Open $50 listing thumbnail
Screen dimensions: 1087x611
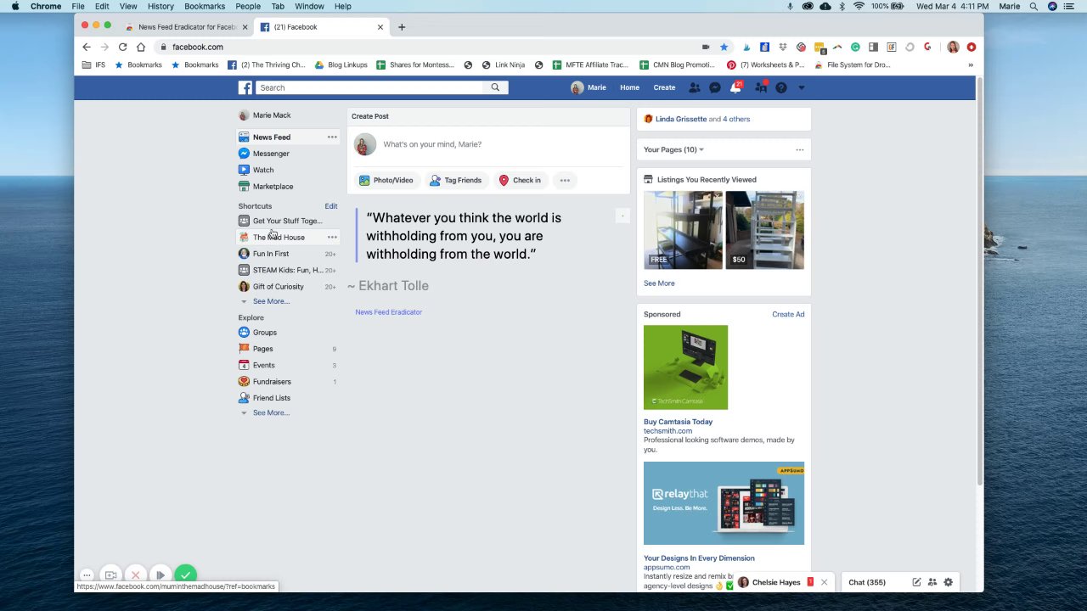tap(764, 230)
